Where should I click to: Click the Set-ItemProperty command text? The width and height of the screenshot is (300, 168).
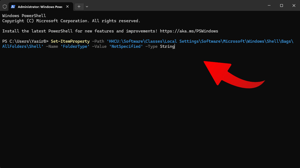(x=70, y=41)
